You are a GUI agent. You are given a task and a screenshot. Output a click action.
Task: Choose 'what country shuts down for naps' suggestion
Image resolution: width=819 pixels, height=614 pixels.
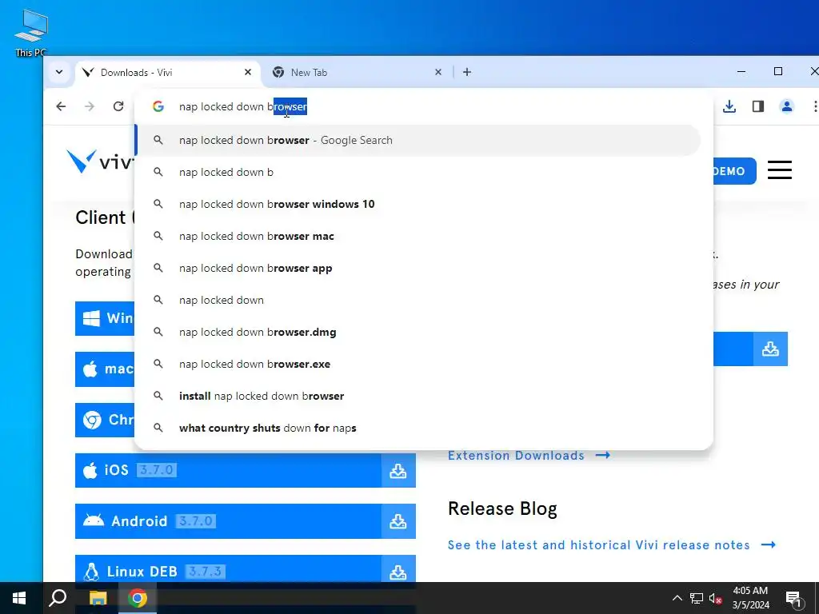[x=417, y=429]
